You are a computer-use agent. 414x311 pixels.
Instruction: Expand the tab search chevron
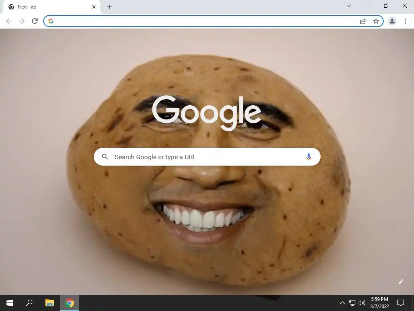pyautogui.click(x=349, y=6)
